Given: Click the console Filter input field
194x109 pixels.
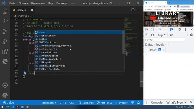Looking at the screenshot, I should tap(165, 40).
